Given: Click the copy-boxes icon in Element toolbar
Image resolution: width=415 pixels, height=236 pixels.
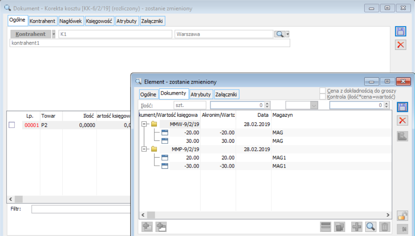Looking at the screenshot, I should pos(340,227).
